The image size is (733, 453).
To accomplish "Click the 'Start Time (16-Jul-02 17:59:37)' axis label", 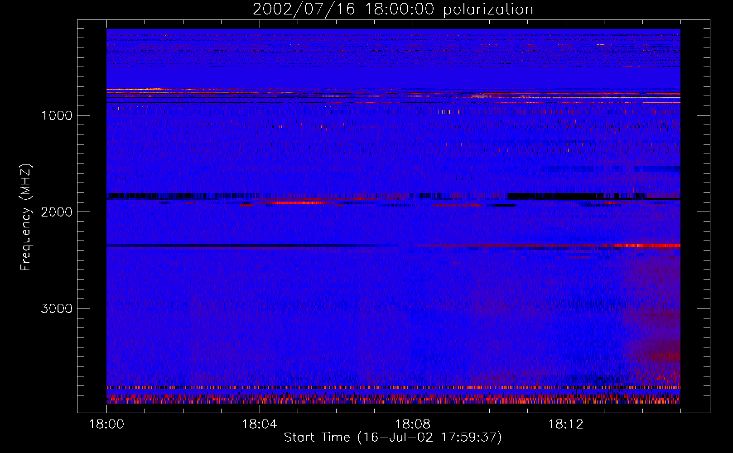I will 393,438.
